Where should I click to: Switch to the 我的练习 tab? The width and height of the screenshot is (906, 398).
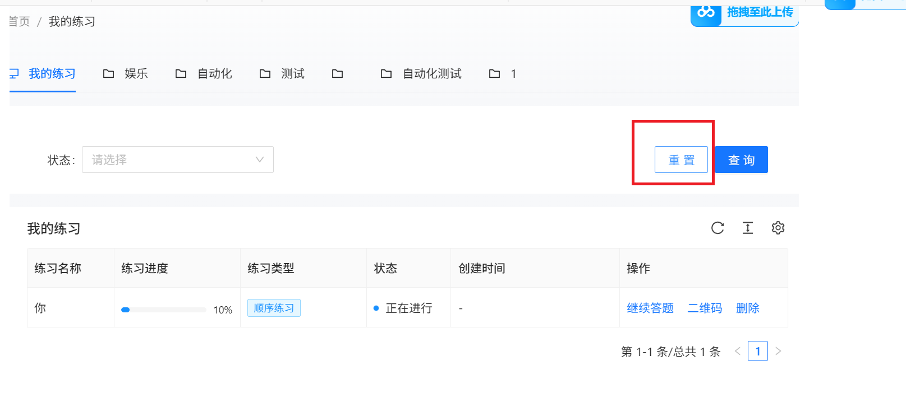point(43,74)
